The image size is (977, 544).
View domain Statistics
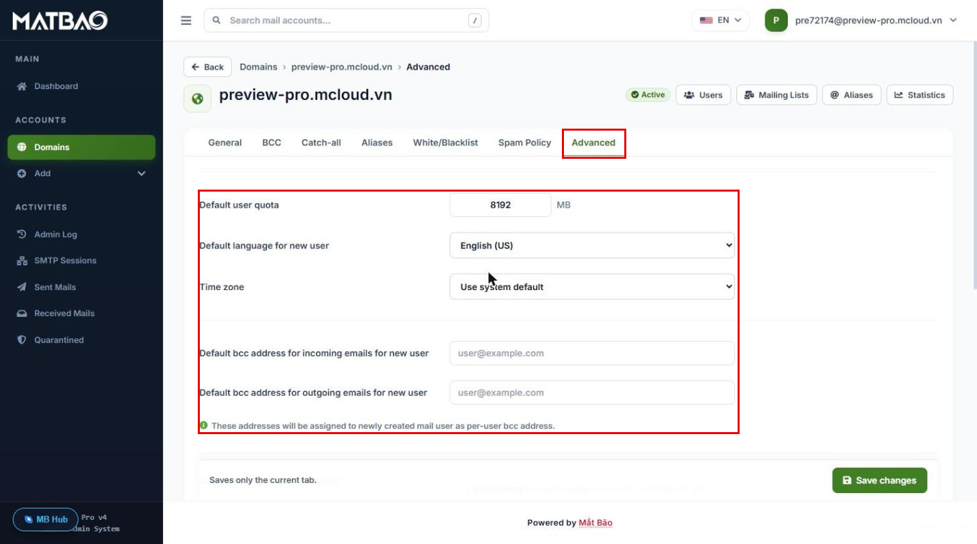click(920, 95)
